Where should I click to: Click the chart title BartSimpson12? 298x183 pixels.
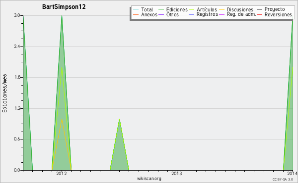64,7
